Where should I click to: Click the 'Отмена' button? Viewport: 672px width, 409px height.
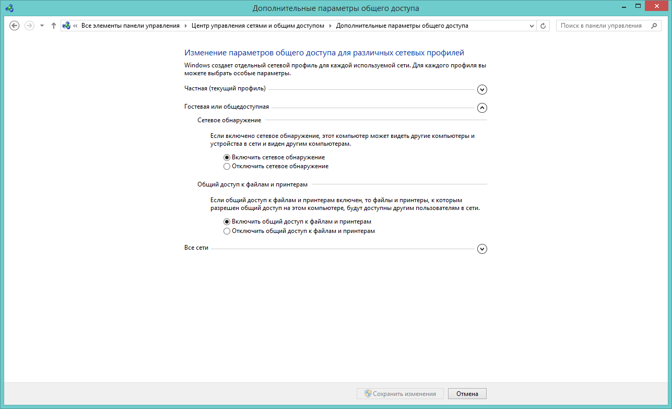[x=467, y=394]
